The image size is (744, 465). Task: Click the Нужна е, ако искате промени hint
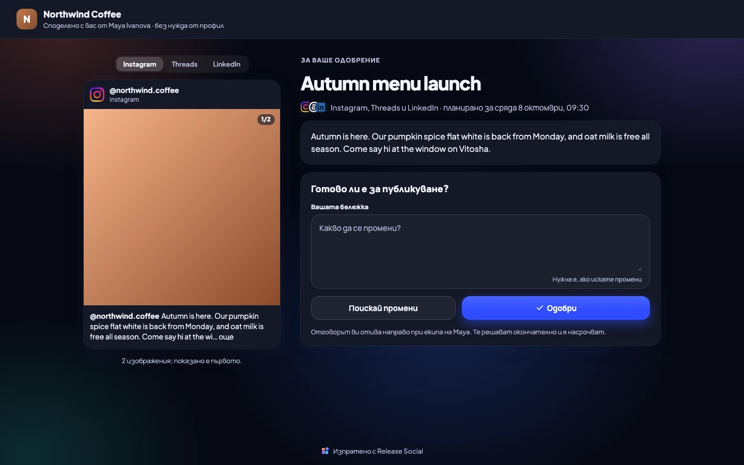[x=597, y=280]
